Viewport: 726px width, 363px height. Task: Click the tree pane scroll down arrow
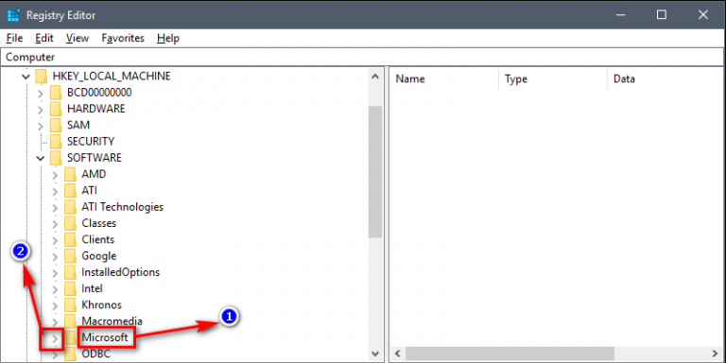coord(376,354)
